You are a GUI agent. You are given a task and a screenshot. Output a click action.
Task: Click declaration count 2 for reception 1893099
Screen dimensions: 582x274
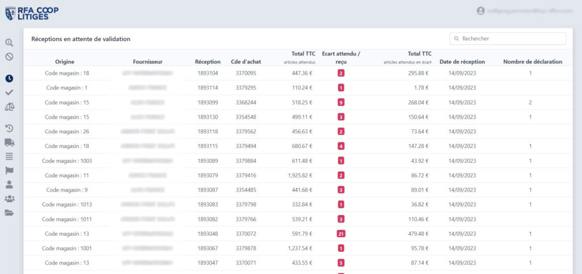(530, 103)
